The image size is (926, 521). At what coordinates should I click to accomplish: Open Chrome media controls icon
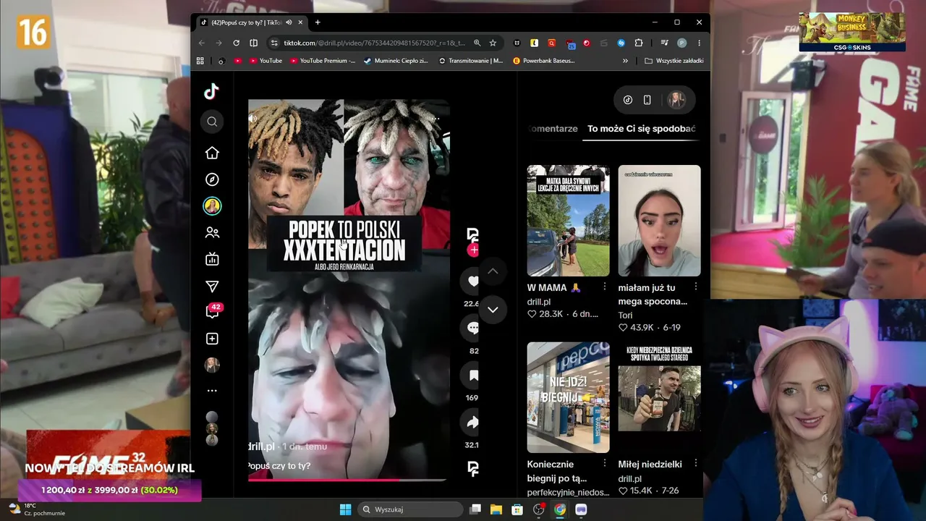664,43
